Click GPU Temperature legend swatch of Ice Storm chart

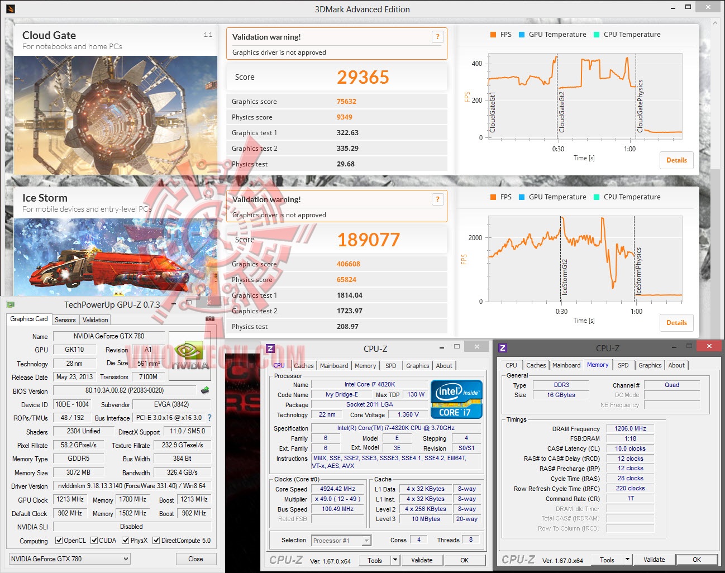(522, 197)
